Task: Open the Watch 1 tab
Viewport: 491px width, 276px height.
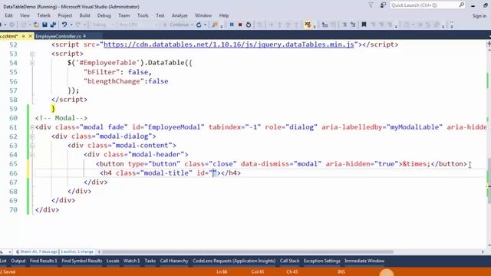Action: 131,261
